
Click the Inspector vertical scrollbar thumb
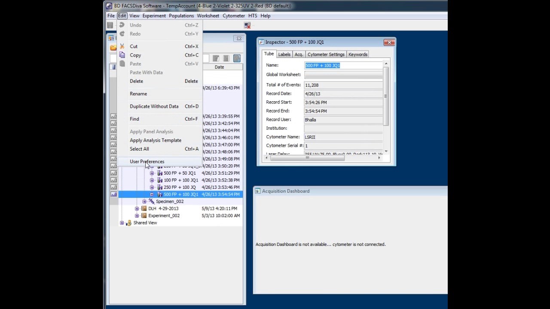click(x=386, y=97)
